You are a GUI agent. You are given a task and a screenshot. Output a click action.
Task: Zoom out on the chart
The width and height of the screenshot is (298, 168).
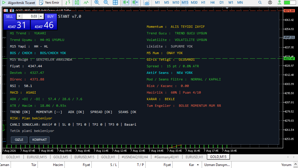tap(106, 3)
